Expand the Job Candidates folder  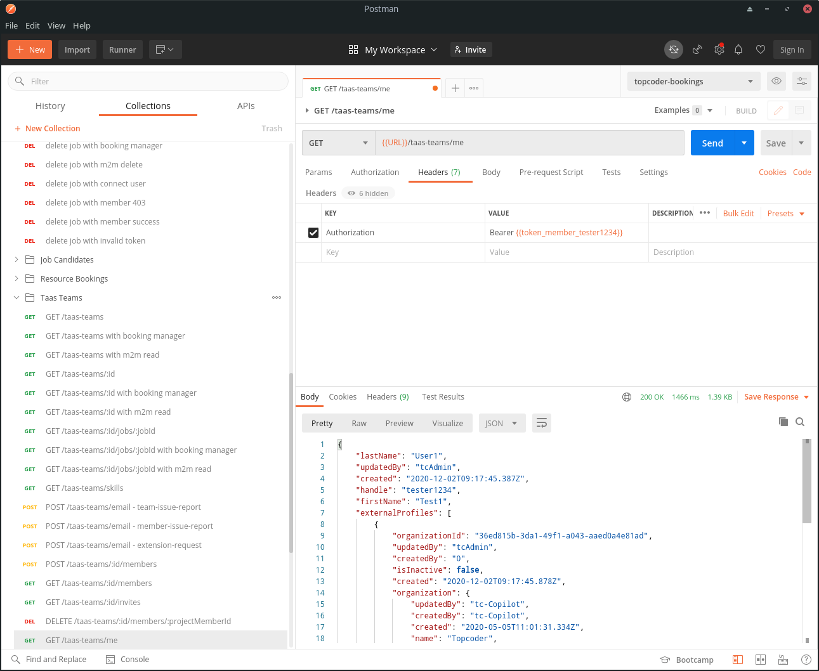coord(16,259)
